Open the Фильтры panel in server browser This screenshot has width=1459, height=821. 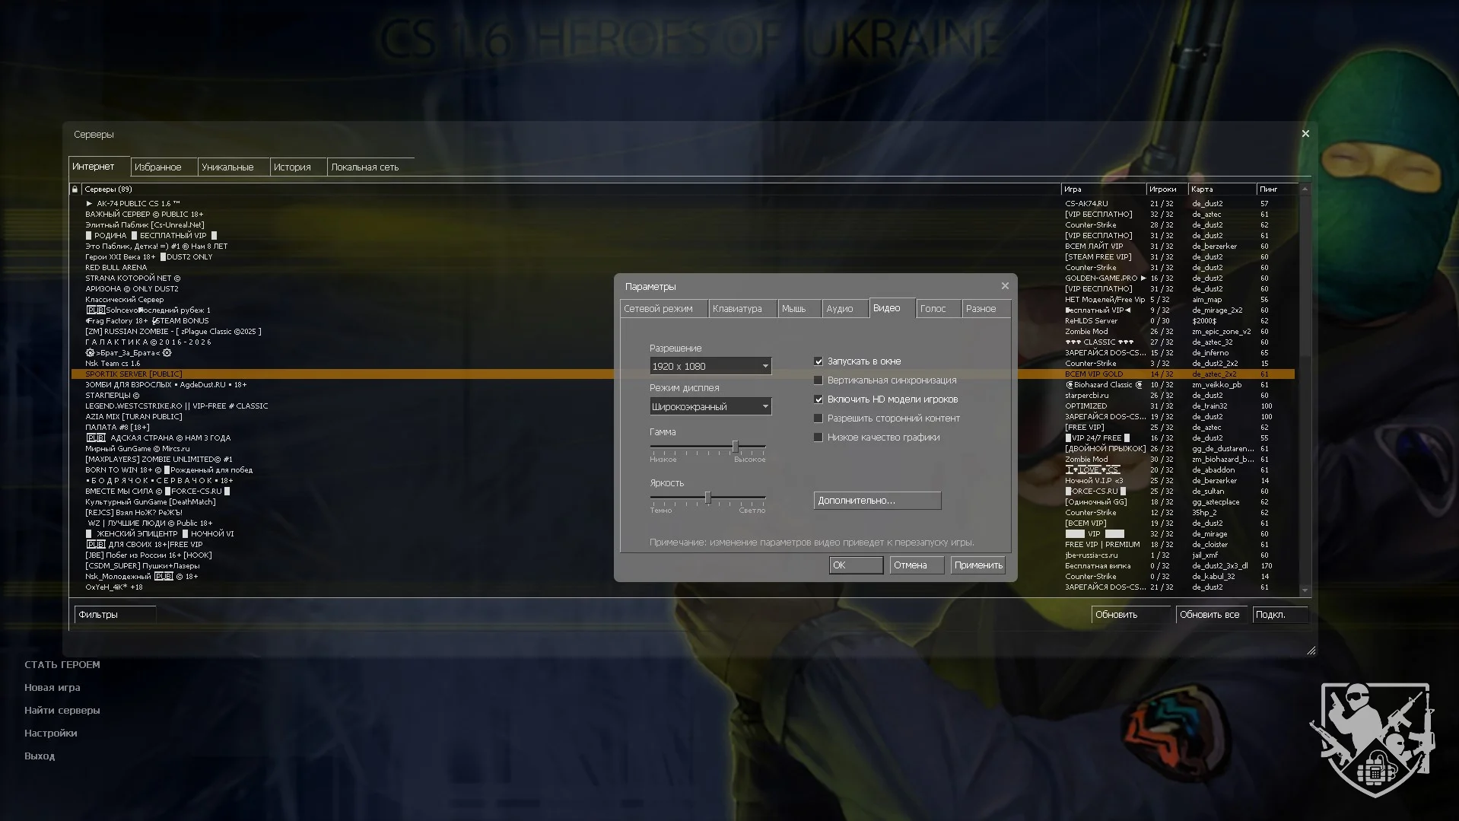(115, 615)
